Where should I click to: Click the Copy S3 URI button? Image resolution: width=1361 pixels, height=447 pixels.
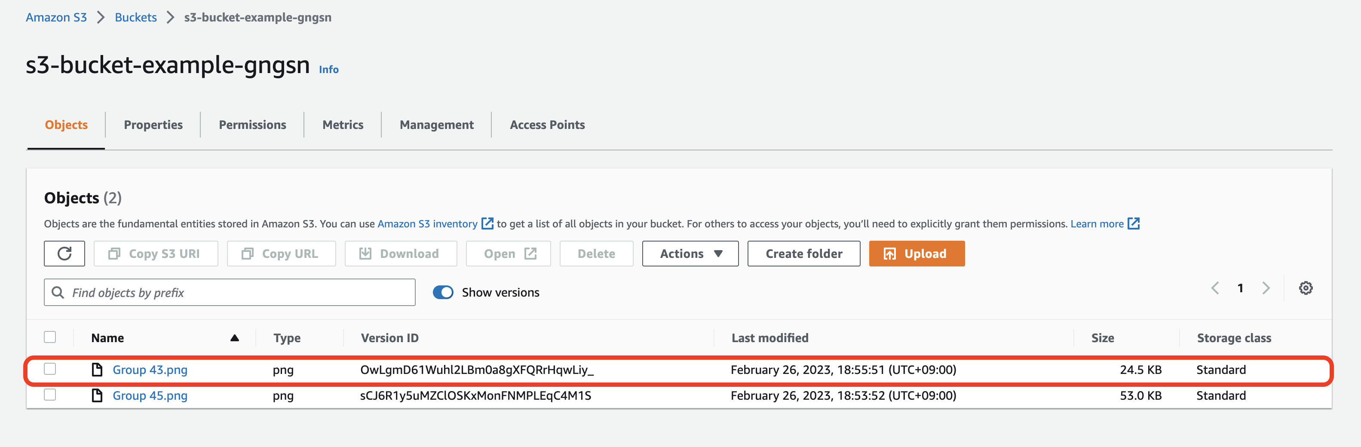(156, 254)
